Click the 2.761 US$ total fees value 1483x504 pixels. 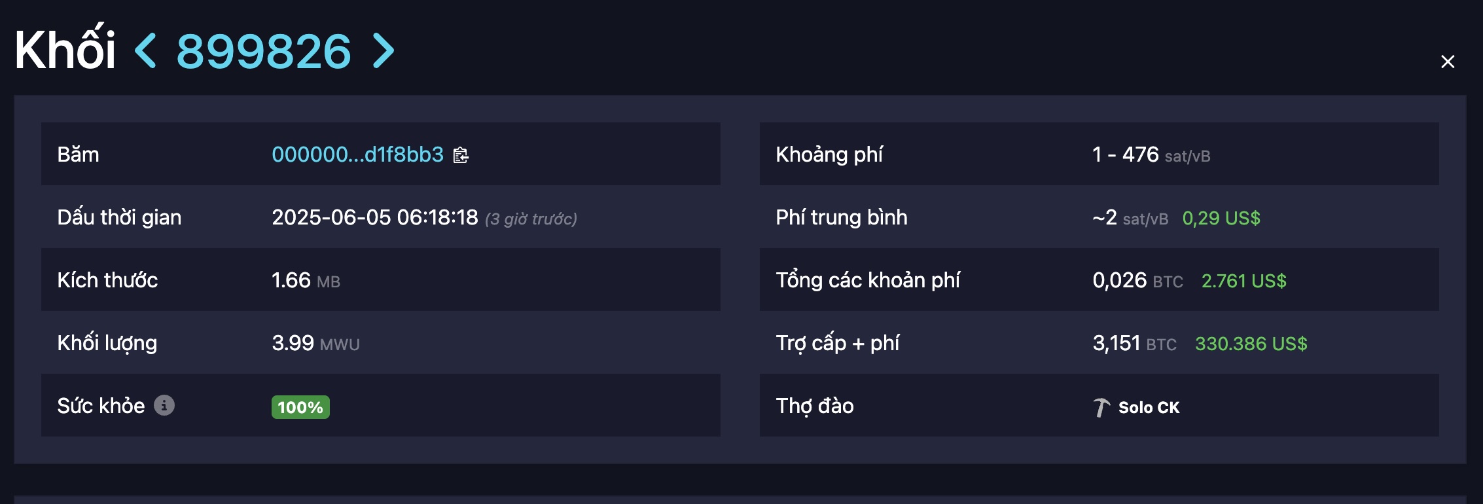1243,281
